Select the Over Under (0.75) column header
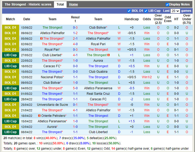 click(187, 19)
